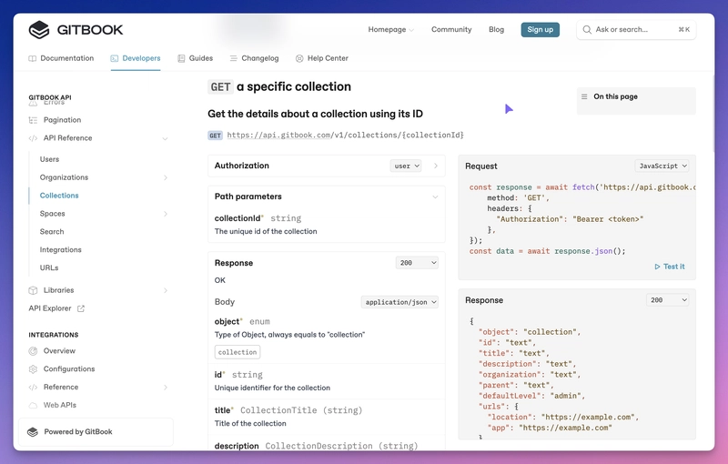
Task: Focus the Ask or search field
Action: point(636,30)
